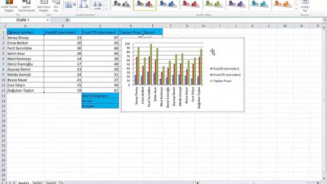Apply the green chart style
Screen dimensions: 327x184
214,5
